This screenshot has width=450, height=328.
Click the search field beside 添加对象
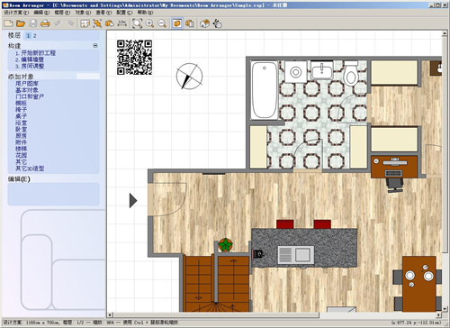87,77
